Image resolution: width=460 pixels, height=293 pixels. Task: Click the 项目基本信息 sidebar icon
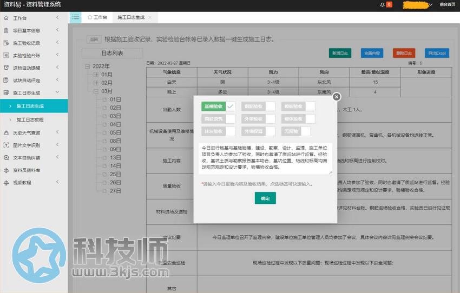6,30
